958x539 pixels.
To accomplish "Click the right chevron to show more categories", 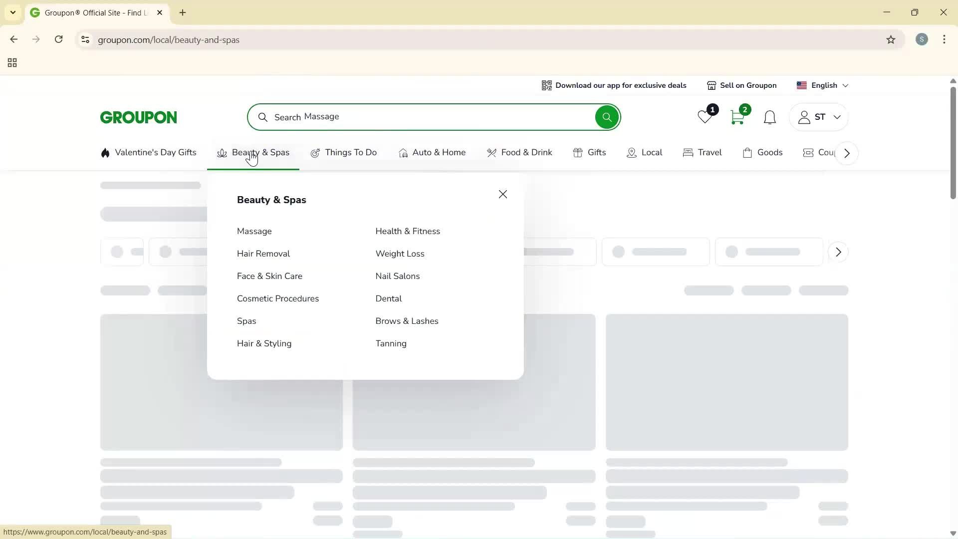I will (846, 153).
